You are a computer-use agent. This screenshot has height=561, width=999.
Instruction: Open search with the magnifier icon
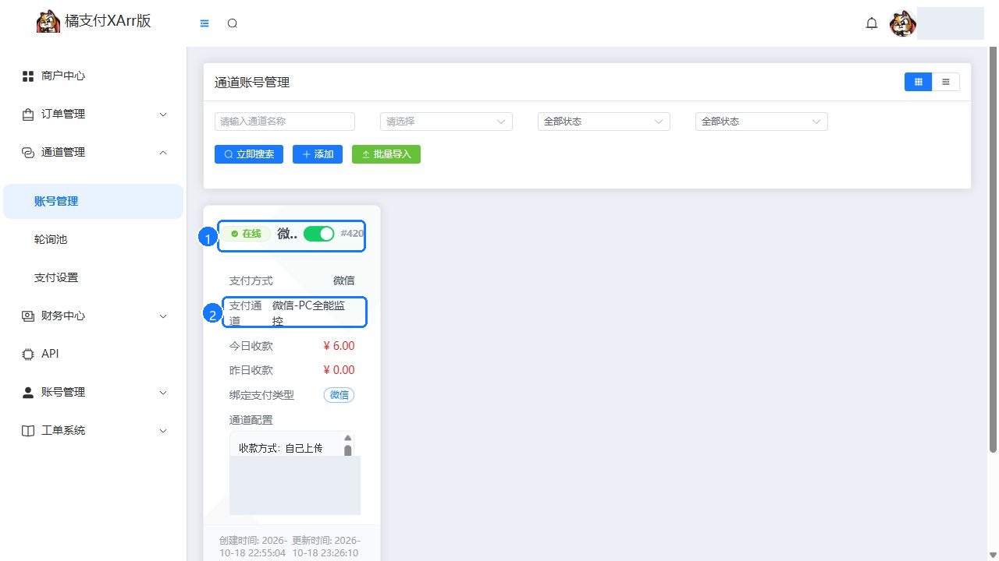tap(233, 23)
